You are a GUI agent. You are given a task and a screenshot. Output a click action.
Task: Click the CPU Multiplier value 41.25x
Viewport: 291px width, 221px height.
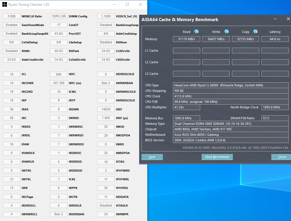point(187,107)
